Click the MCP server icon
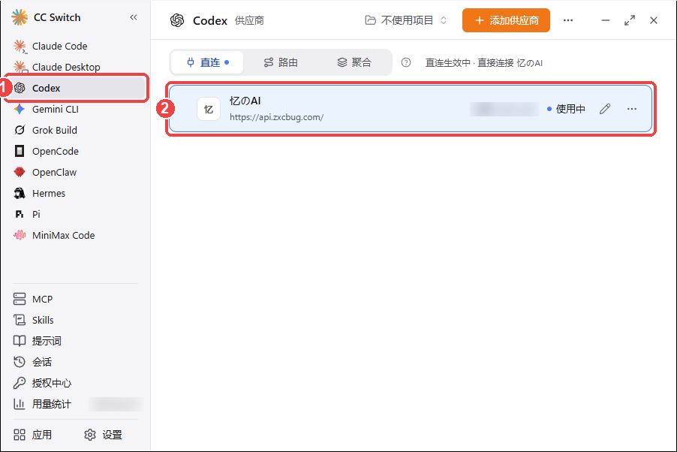677x452 pixels. pos(20,299)
